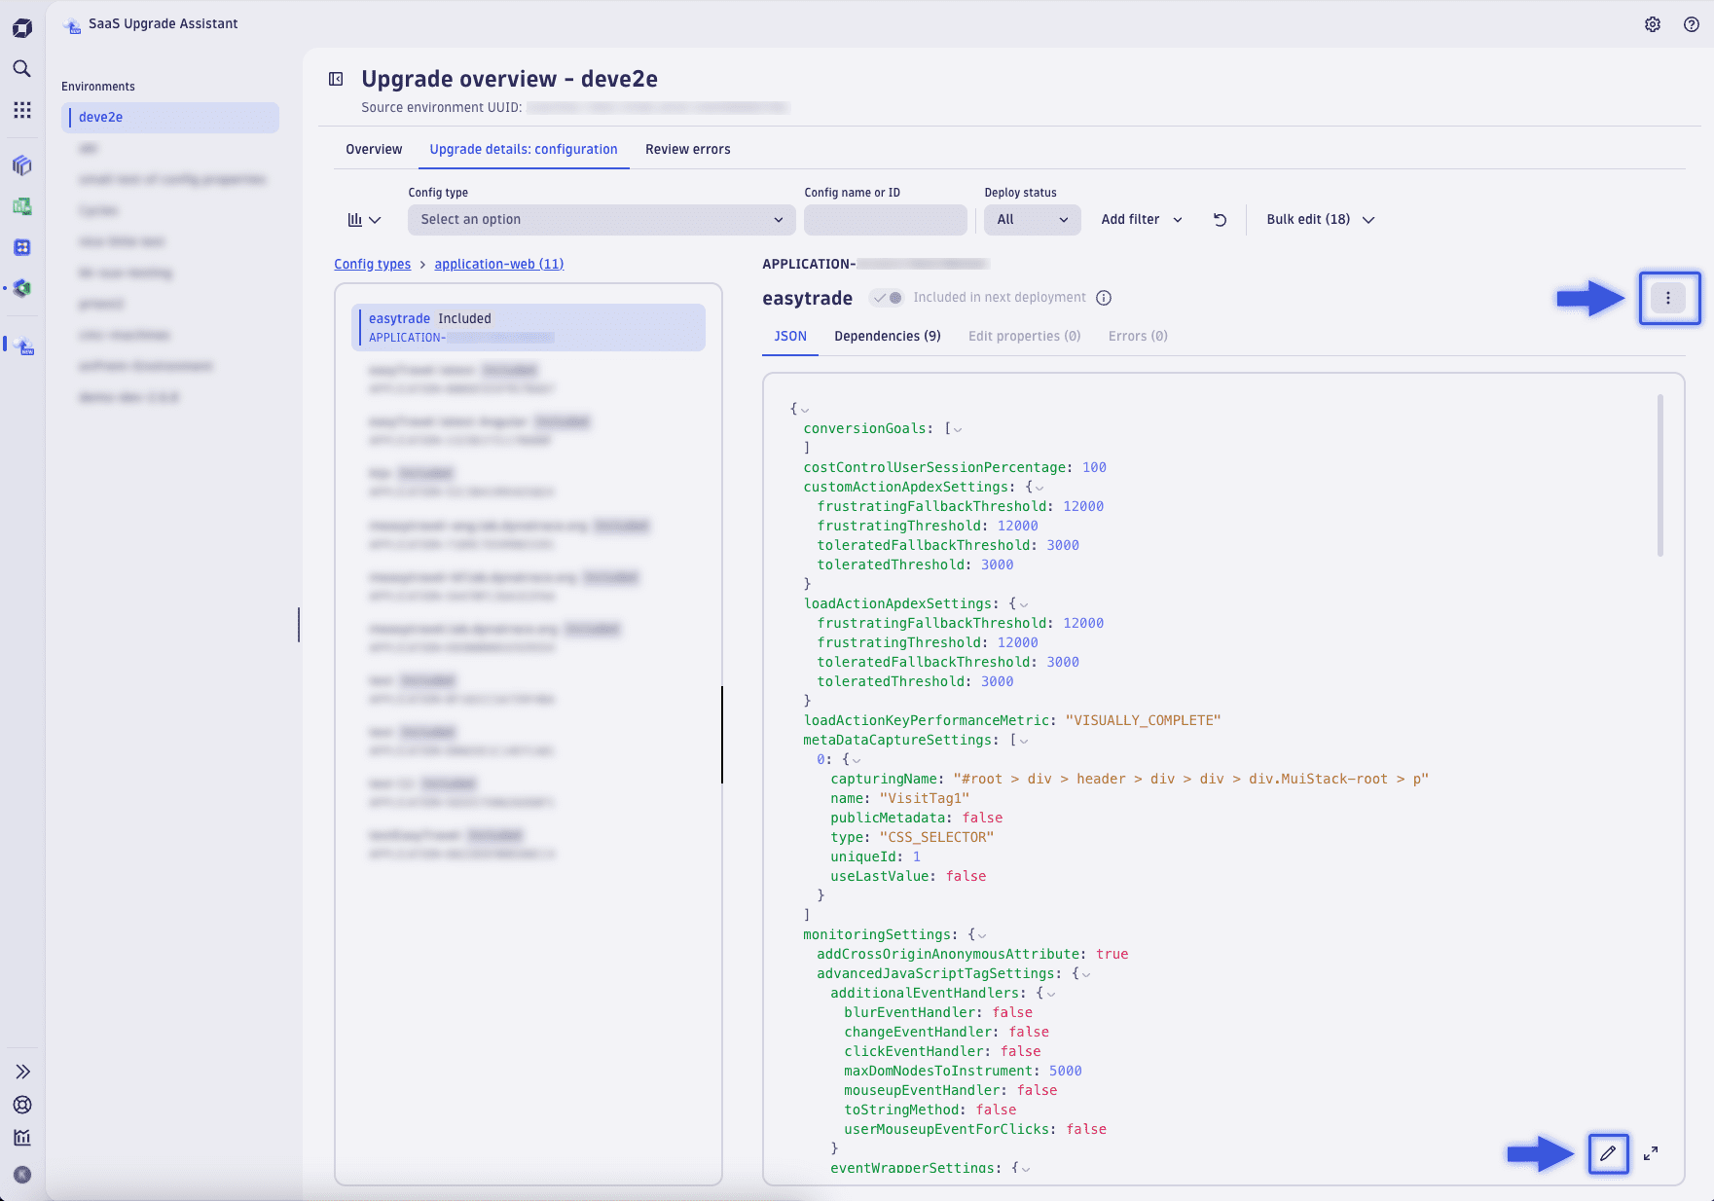This screenshot has height=1201, width=1714.
Task: Open the Config type dropdown
Action: coord(601,220)
